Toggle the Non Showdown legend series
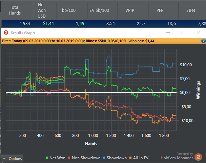206x163 pixels. pos(85,158)
